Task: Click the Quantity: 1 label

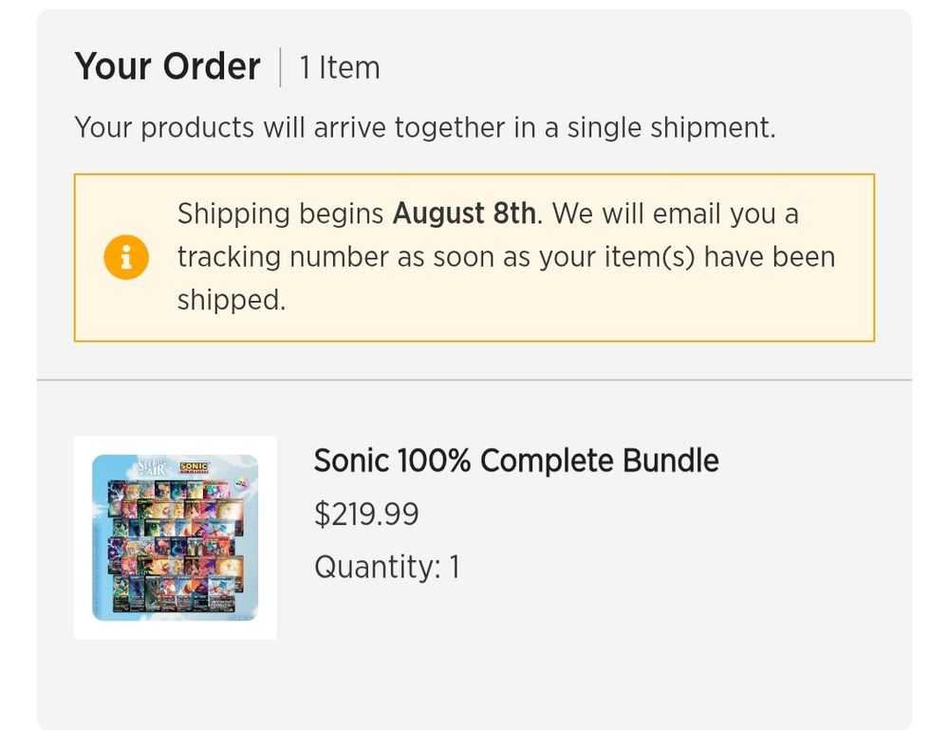Action: [x=387, y=567]
